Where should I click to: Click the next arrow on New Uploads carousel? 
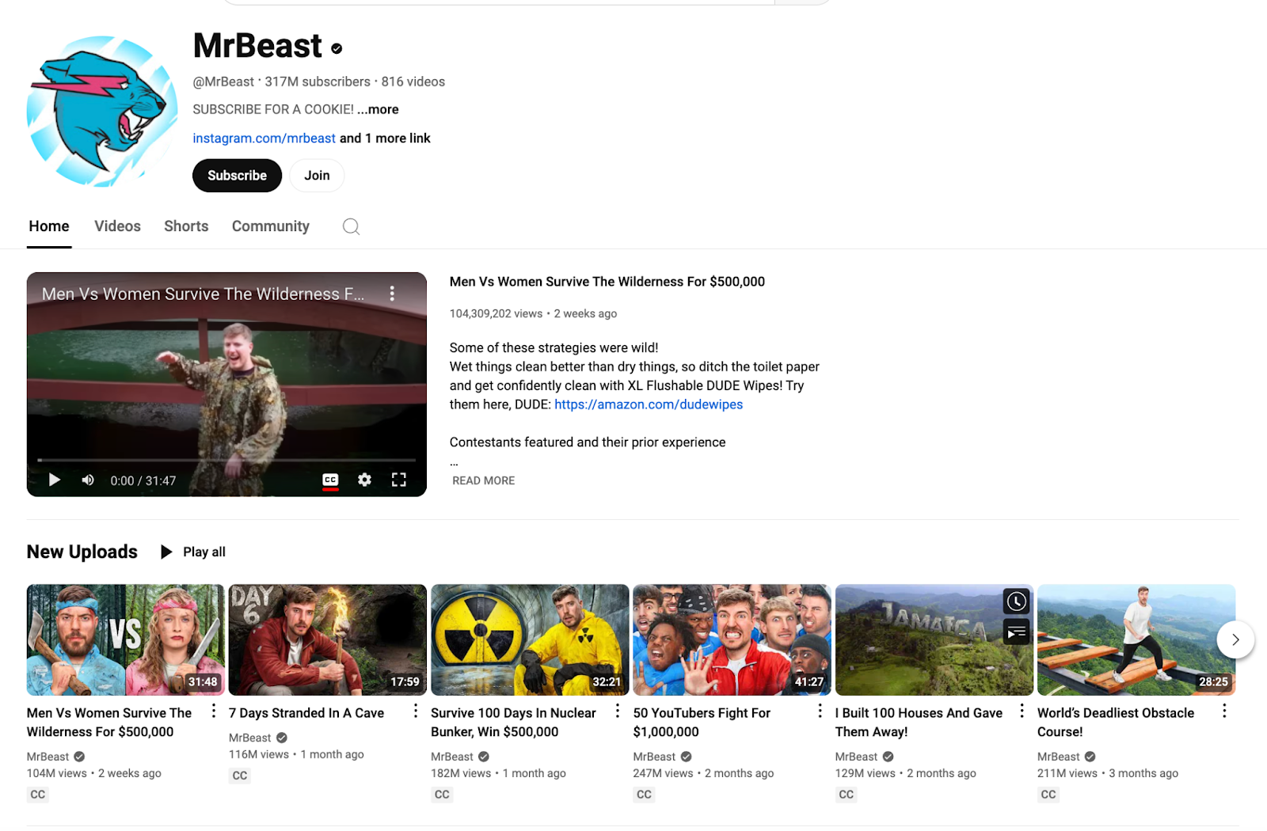pos(1235,639)
